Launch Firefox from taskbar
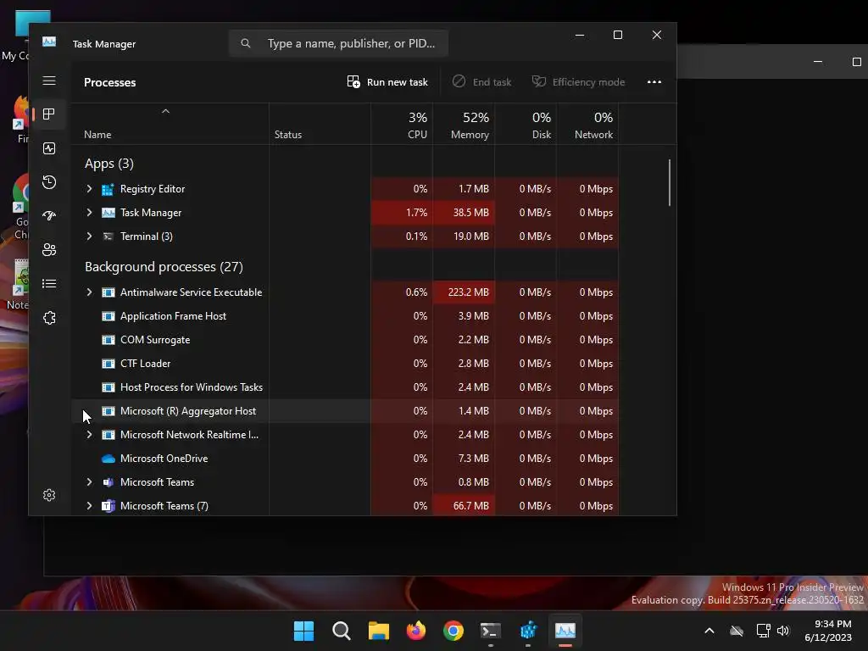The height and width of the screenshot is (651, 868). tap(415, 631)
